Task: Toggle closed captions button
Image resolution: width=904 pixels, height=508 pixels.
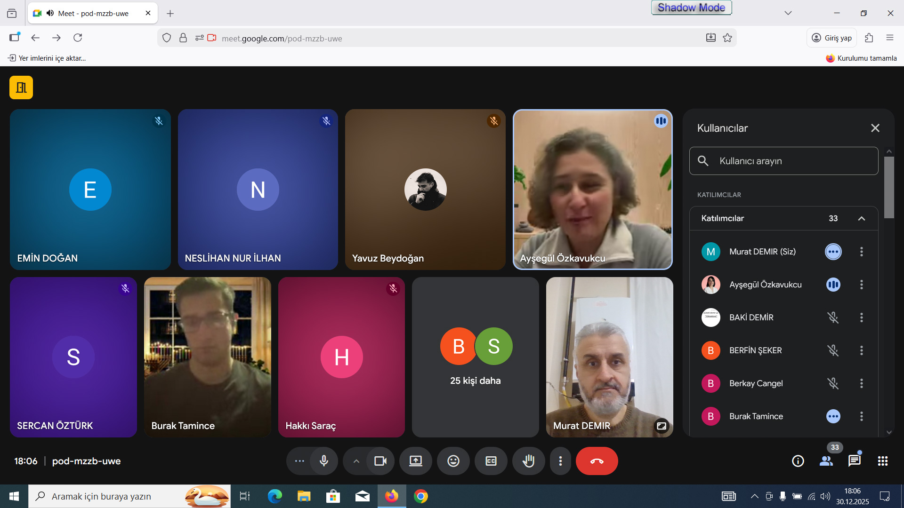Action: point(491,461)
